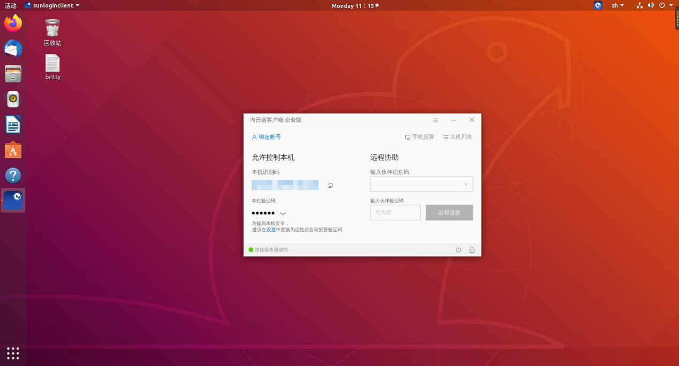Show applications grid button
Image resolution: width=679 pixels, height=366 pixels.
pos(13,353)
